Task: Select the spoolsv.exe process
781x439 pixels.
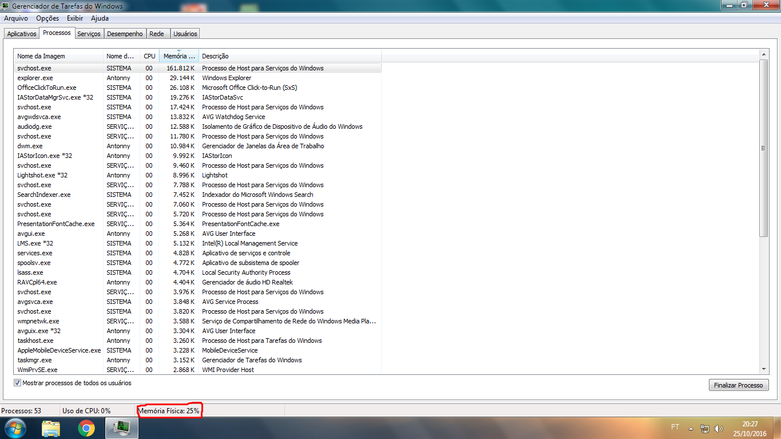Action: click(x=197, y=263)
